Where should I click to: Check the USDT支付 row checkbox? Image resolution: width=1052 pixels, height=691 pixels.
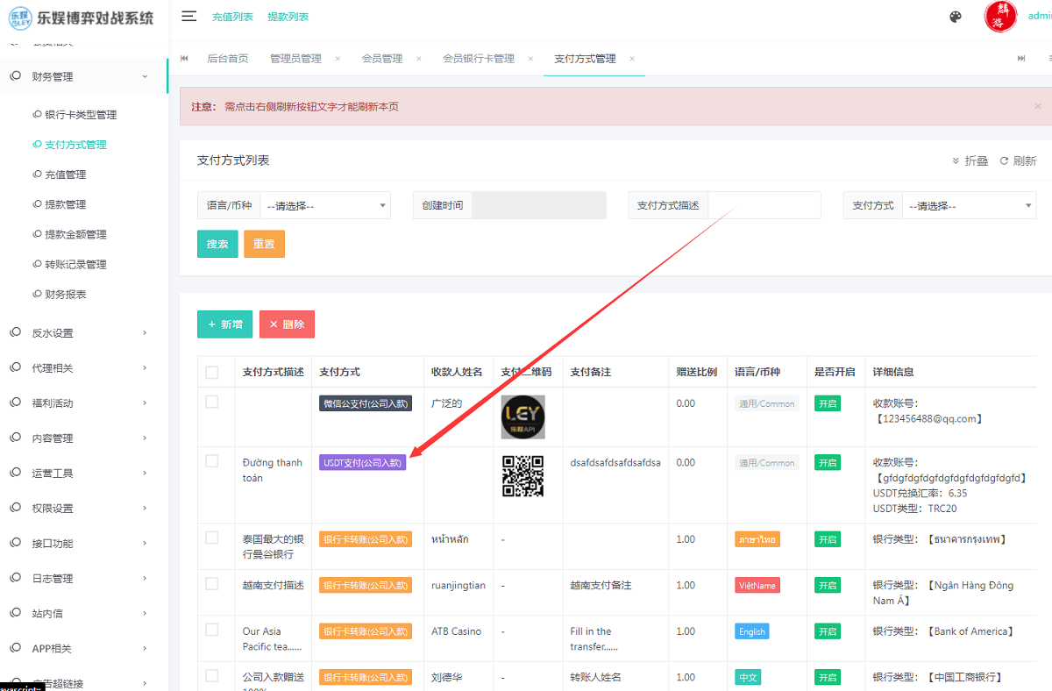pyautogui.click(x=211, y=462)
